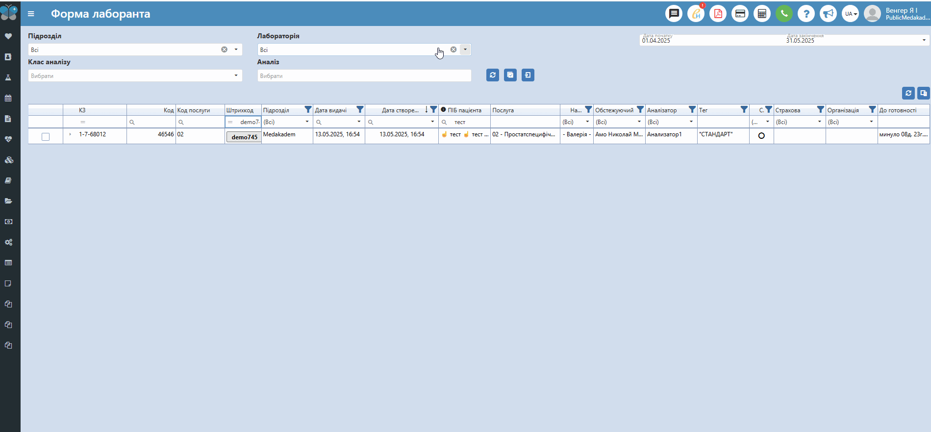This screenshot has height=432, width=931.
Task: Click refresh button next to Аналіз field
Action: [493, 75]
